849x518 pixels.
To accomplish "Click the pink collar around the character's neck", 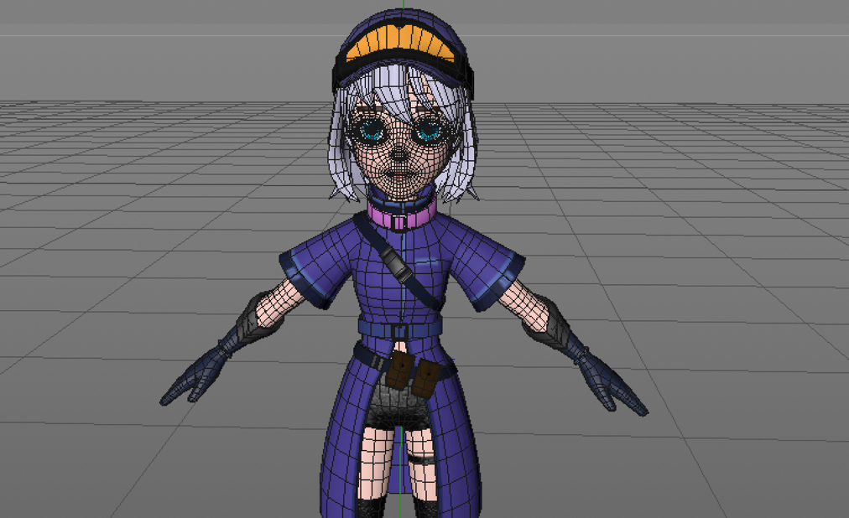I will 402,215.
